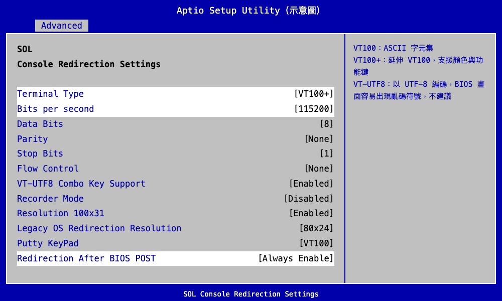The height and width of the screenshot is (301, 502).
Task: Select the Terminal Type setting label
Action: pos(50,94)
